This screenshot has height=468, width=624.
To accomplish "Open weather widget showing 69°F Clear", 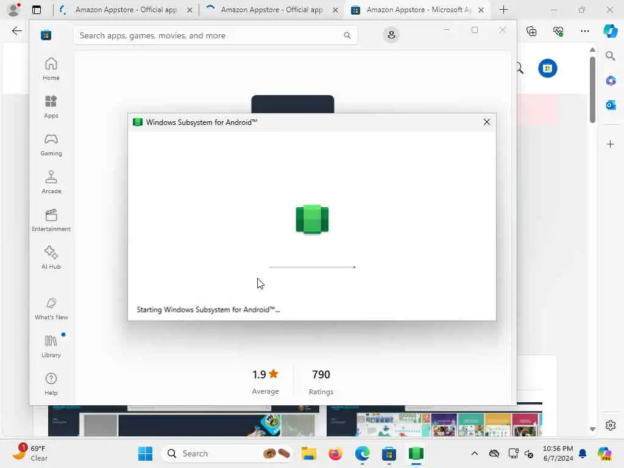I will [x=30, y=453].
